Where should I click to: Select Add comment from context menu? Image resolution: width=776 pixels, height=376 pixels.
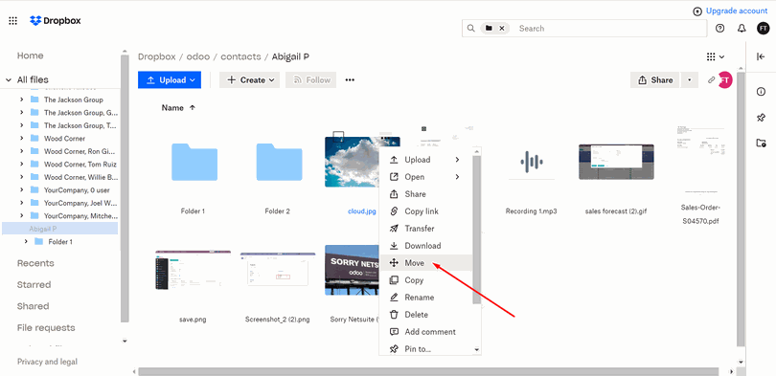click(425, 332)
